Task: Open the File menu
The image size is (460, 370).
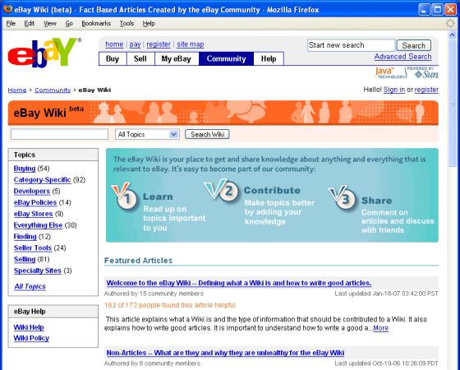Action: point(11,23)
